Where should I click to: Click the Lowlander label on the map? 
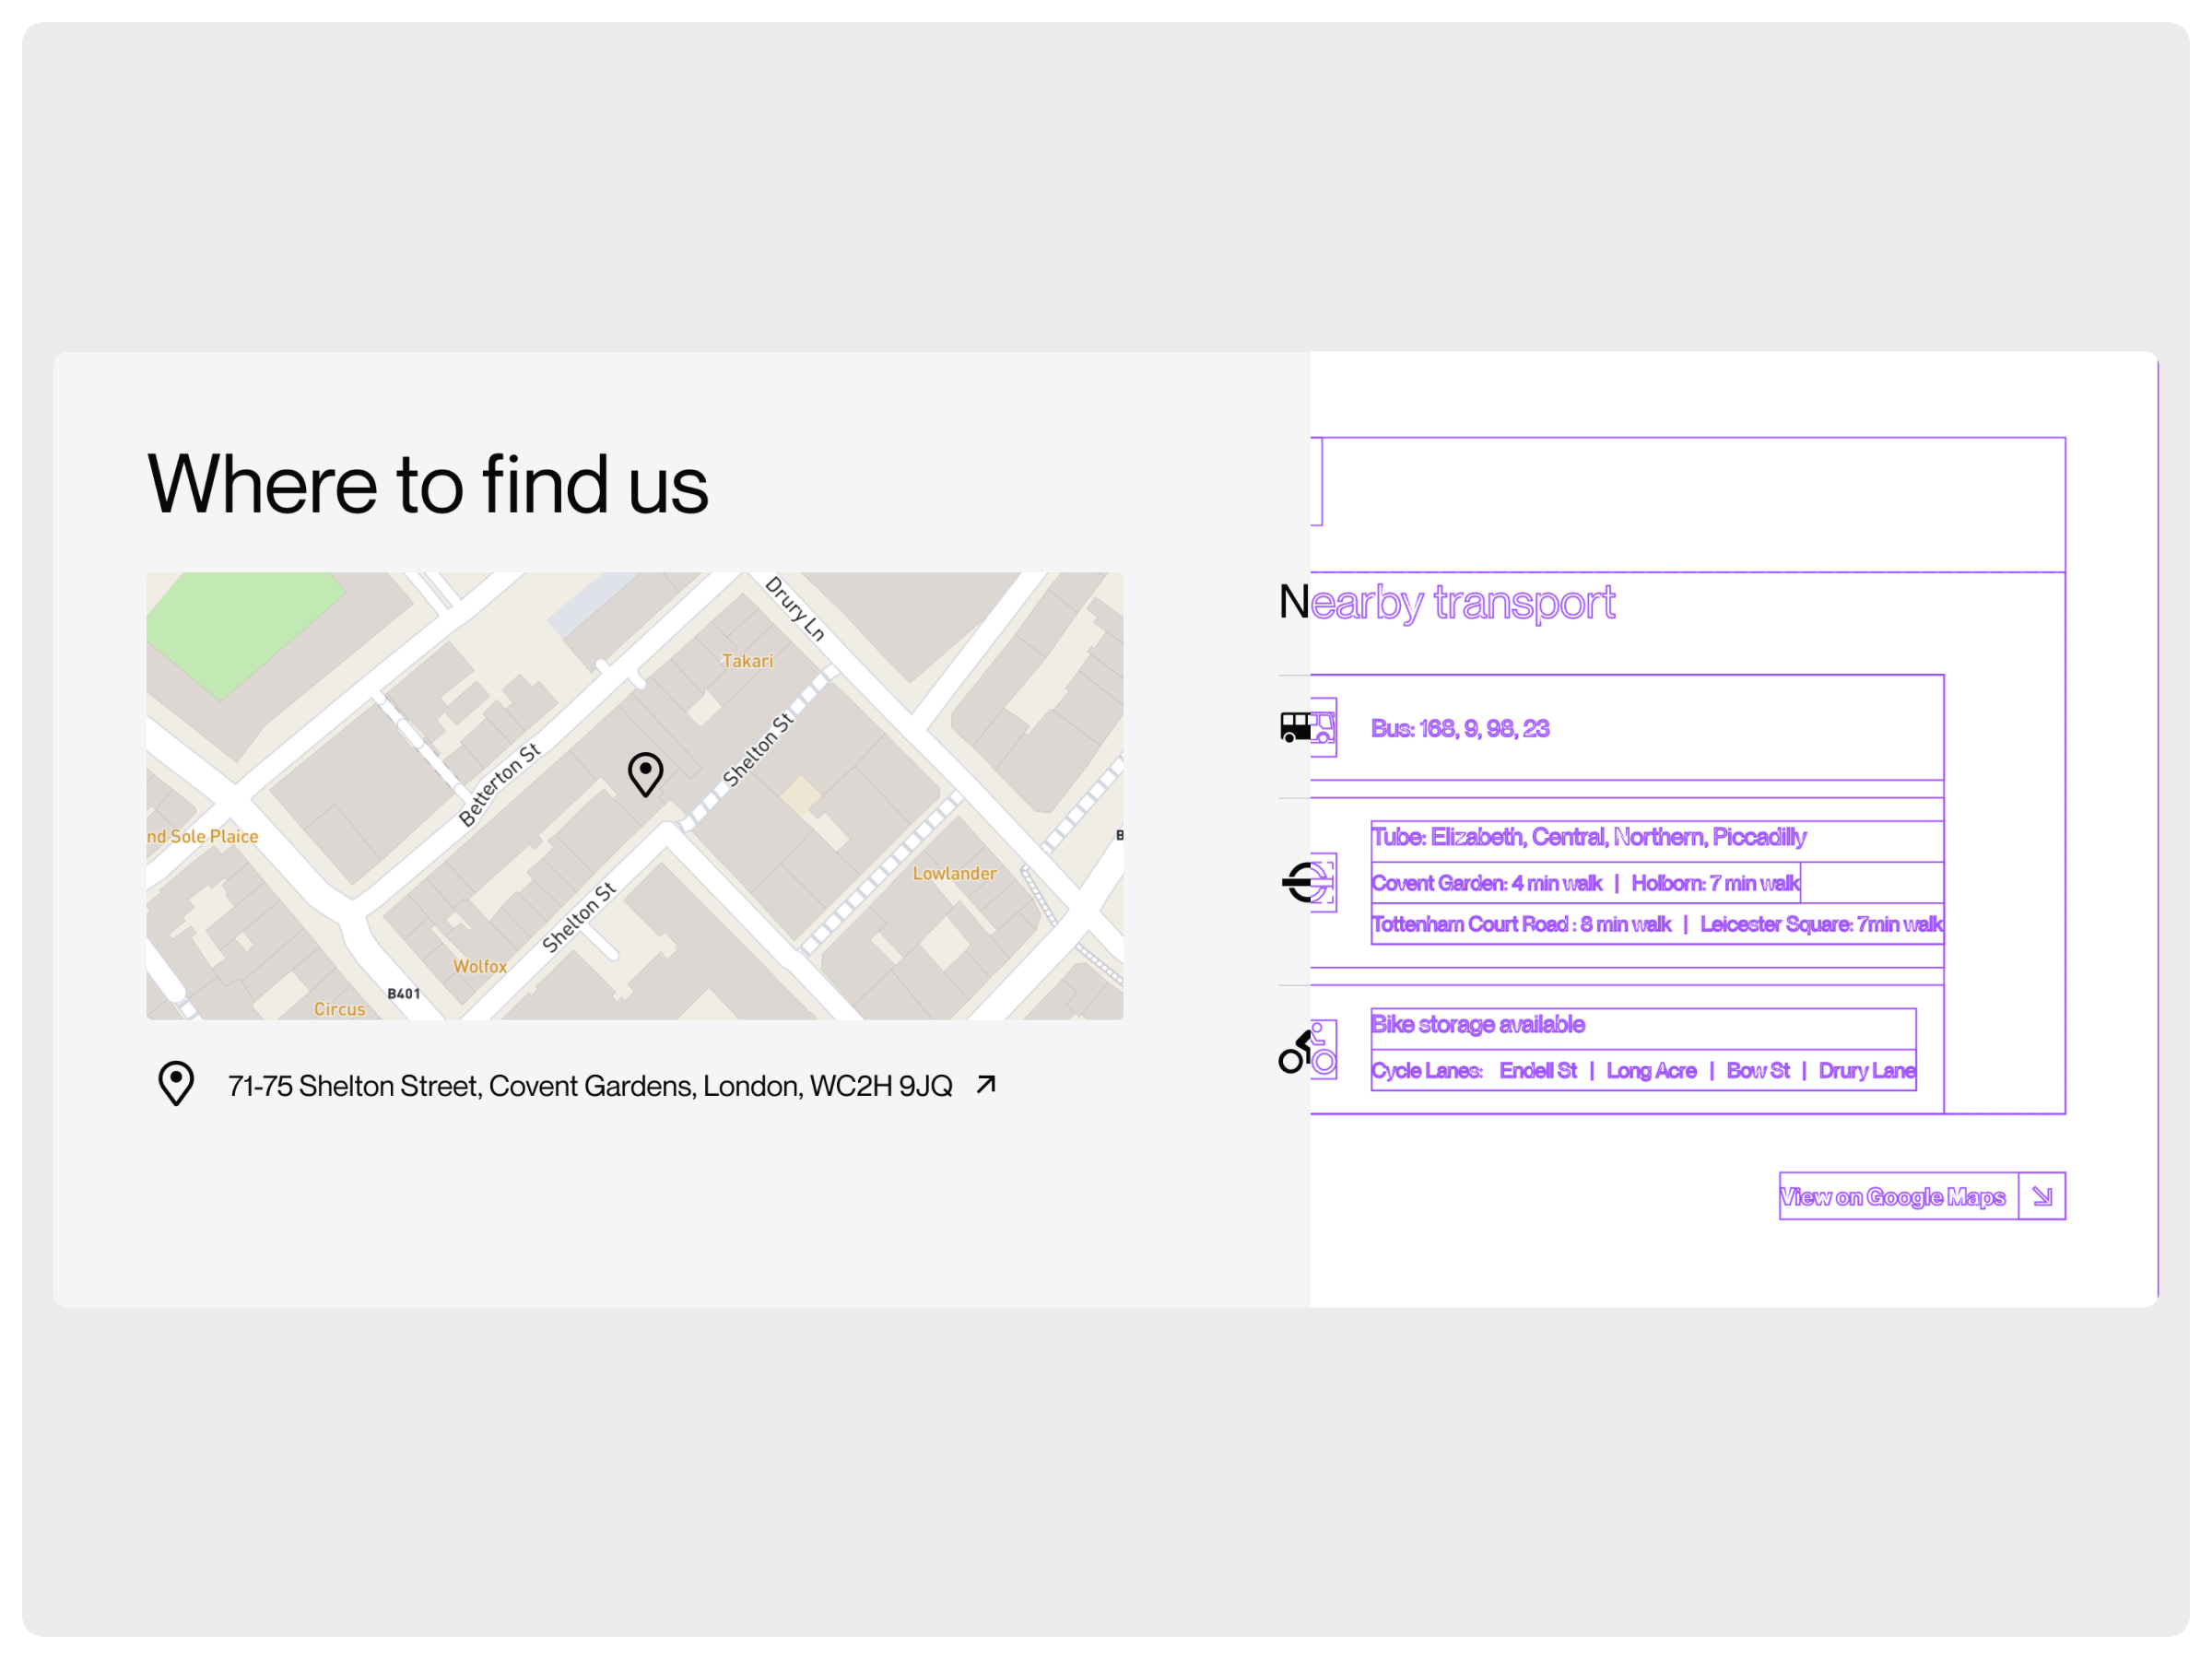coord(954,873)
